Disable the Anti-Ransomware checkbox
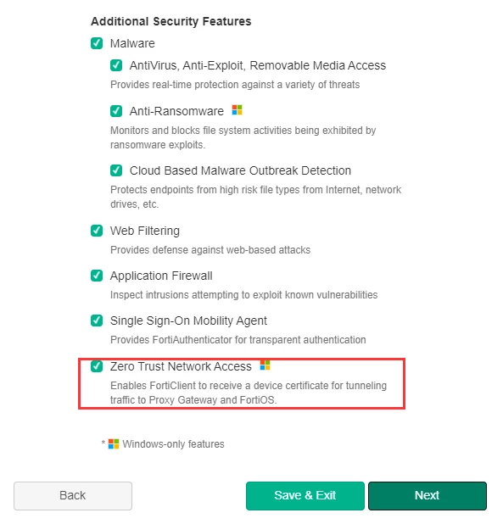Screen dimensions: 503x524 point(116,111)
